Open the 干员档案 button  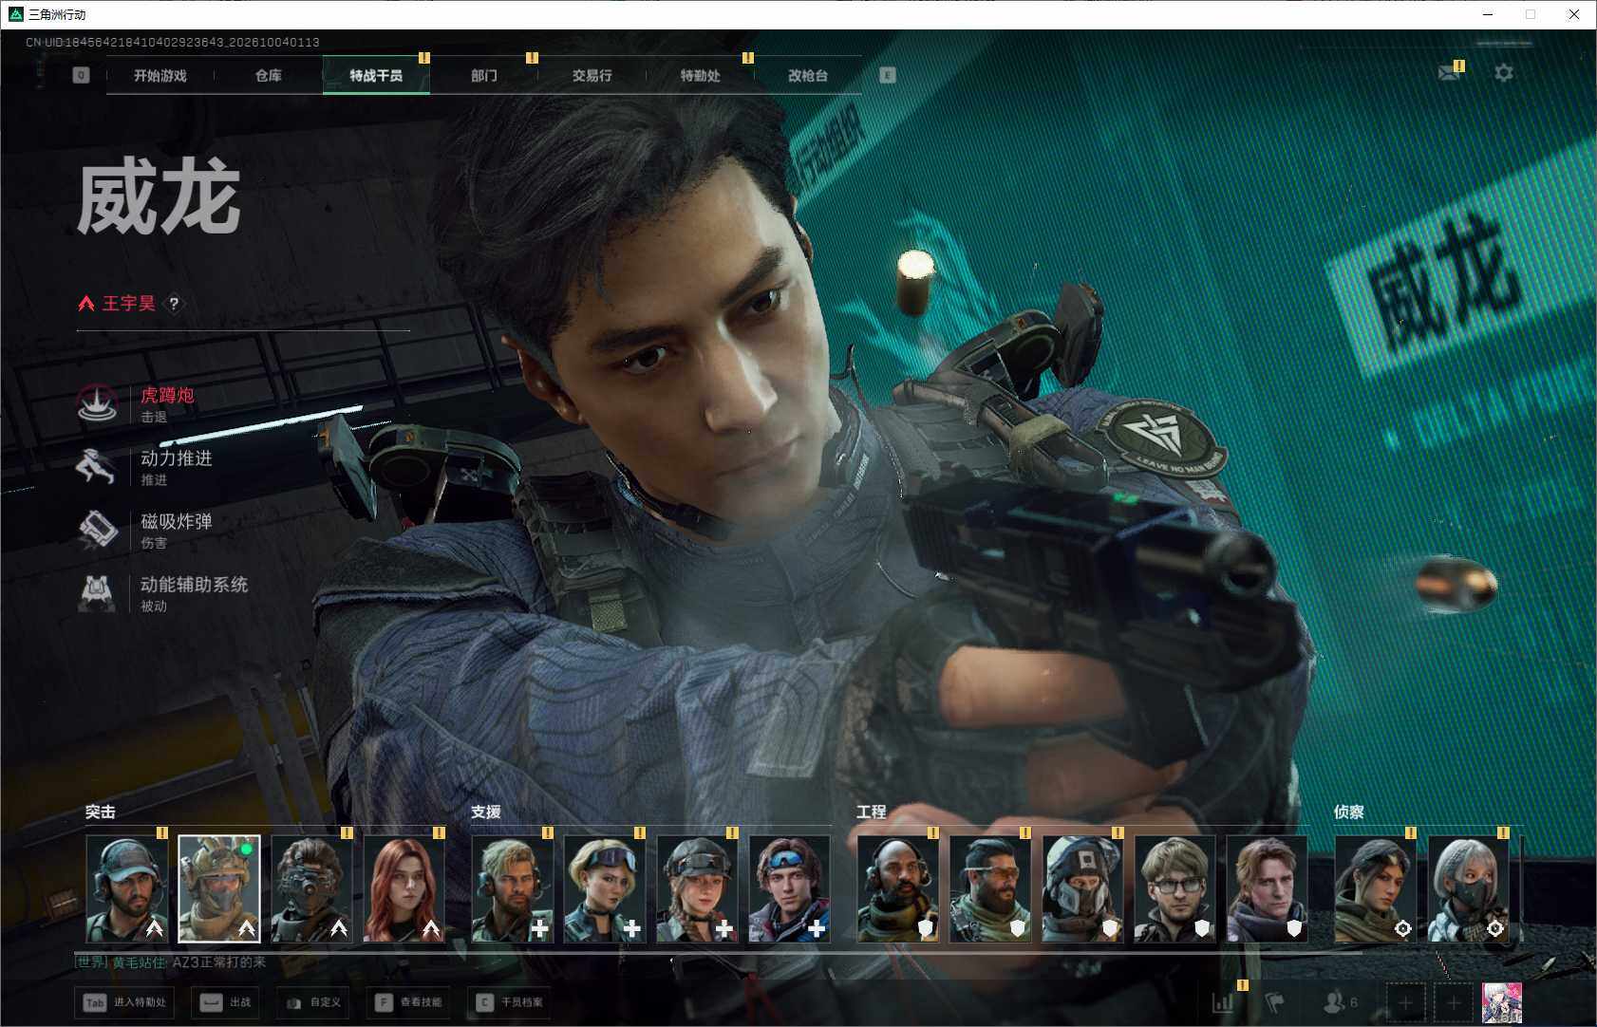click(x=511, y=1002)
